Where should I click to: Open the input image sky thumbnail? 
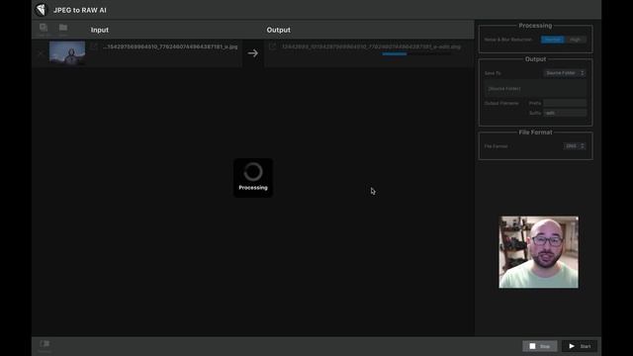pos(67,52)
